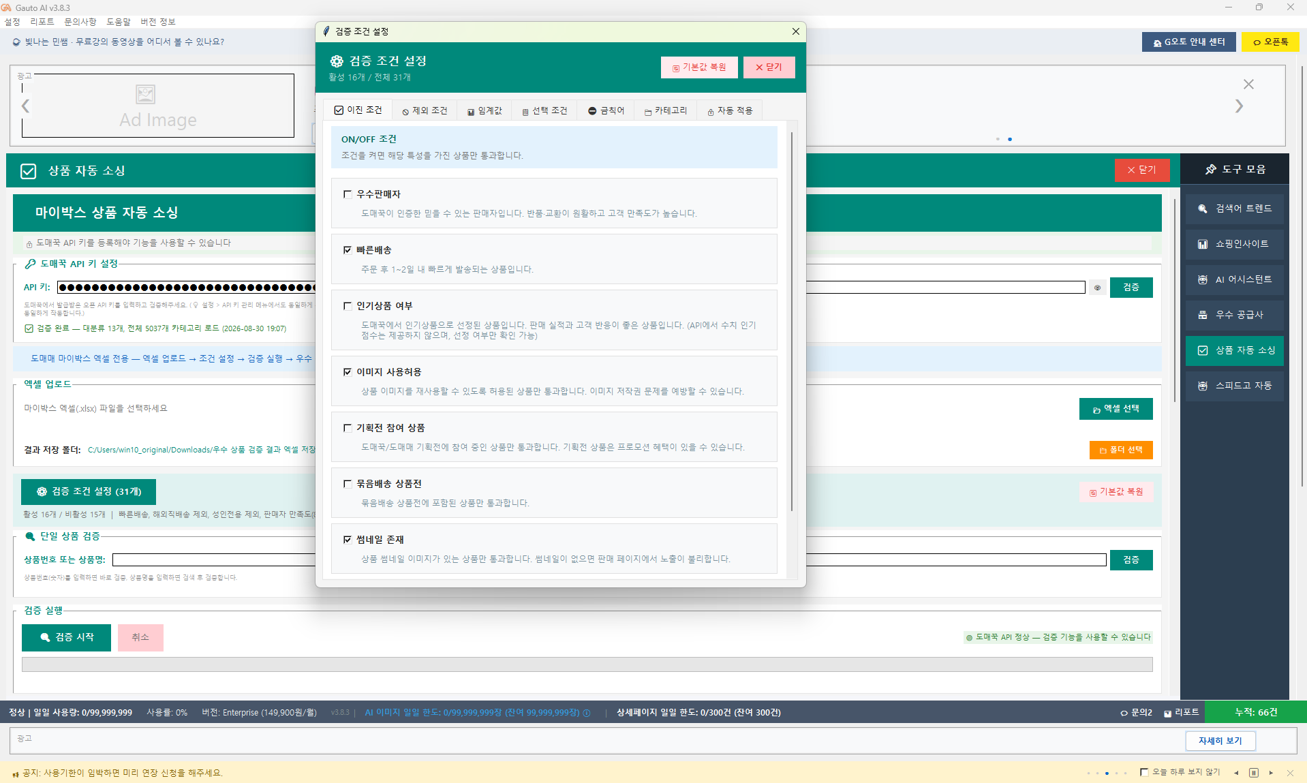Click 기본값 복원 in the dialog header
This screenshot has height=783, width=1307.
699,67
